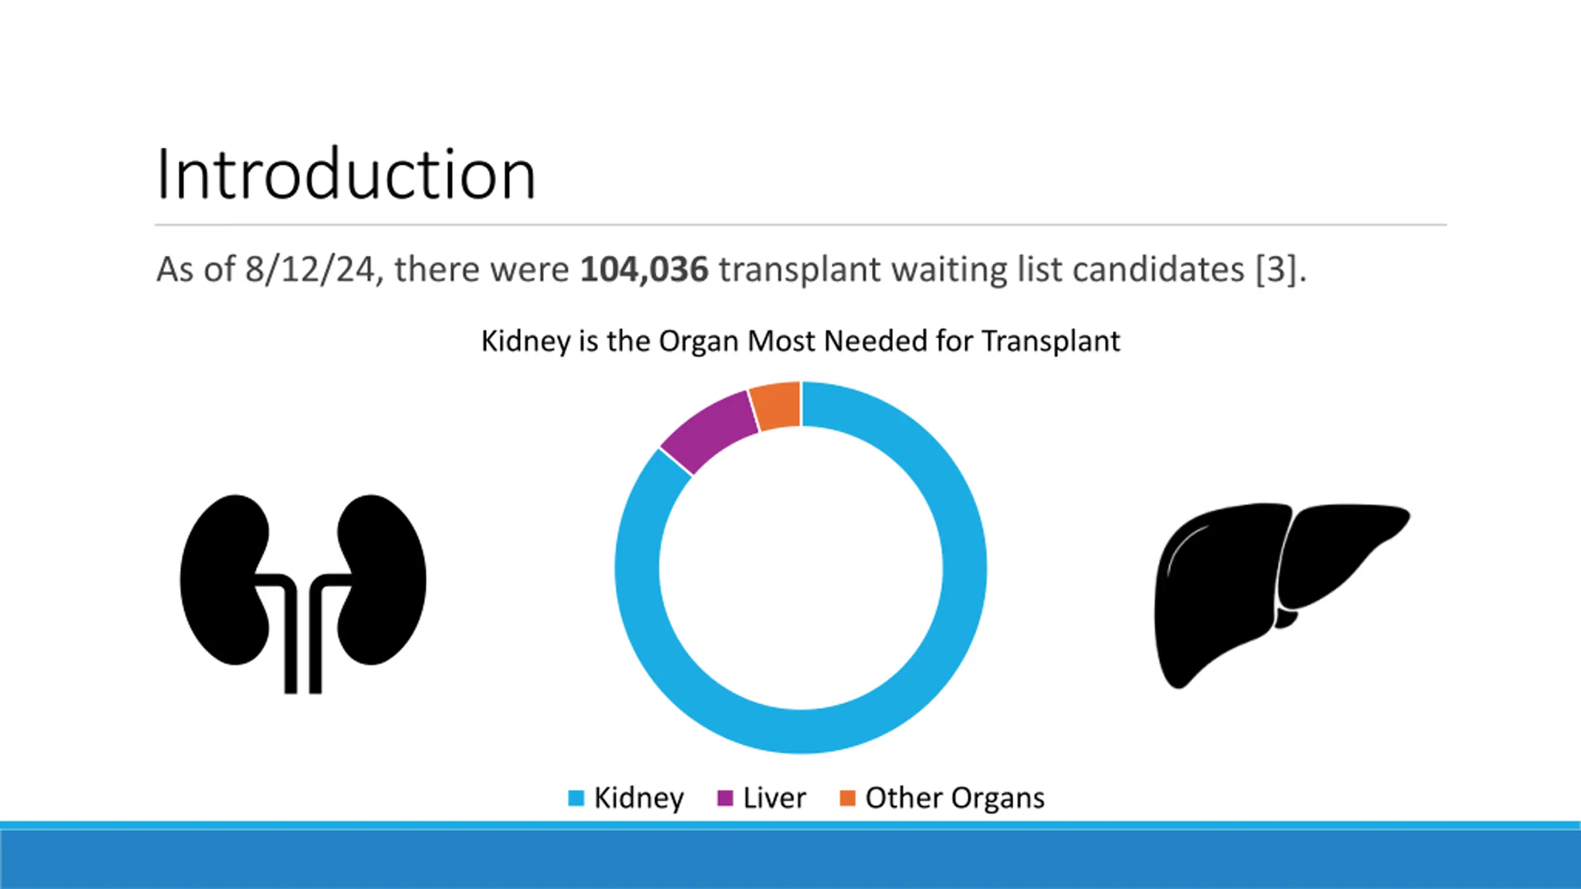The image size is (1581, 889).
Task: Open the [3] citation reference
Action: click(1275, 270)
